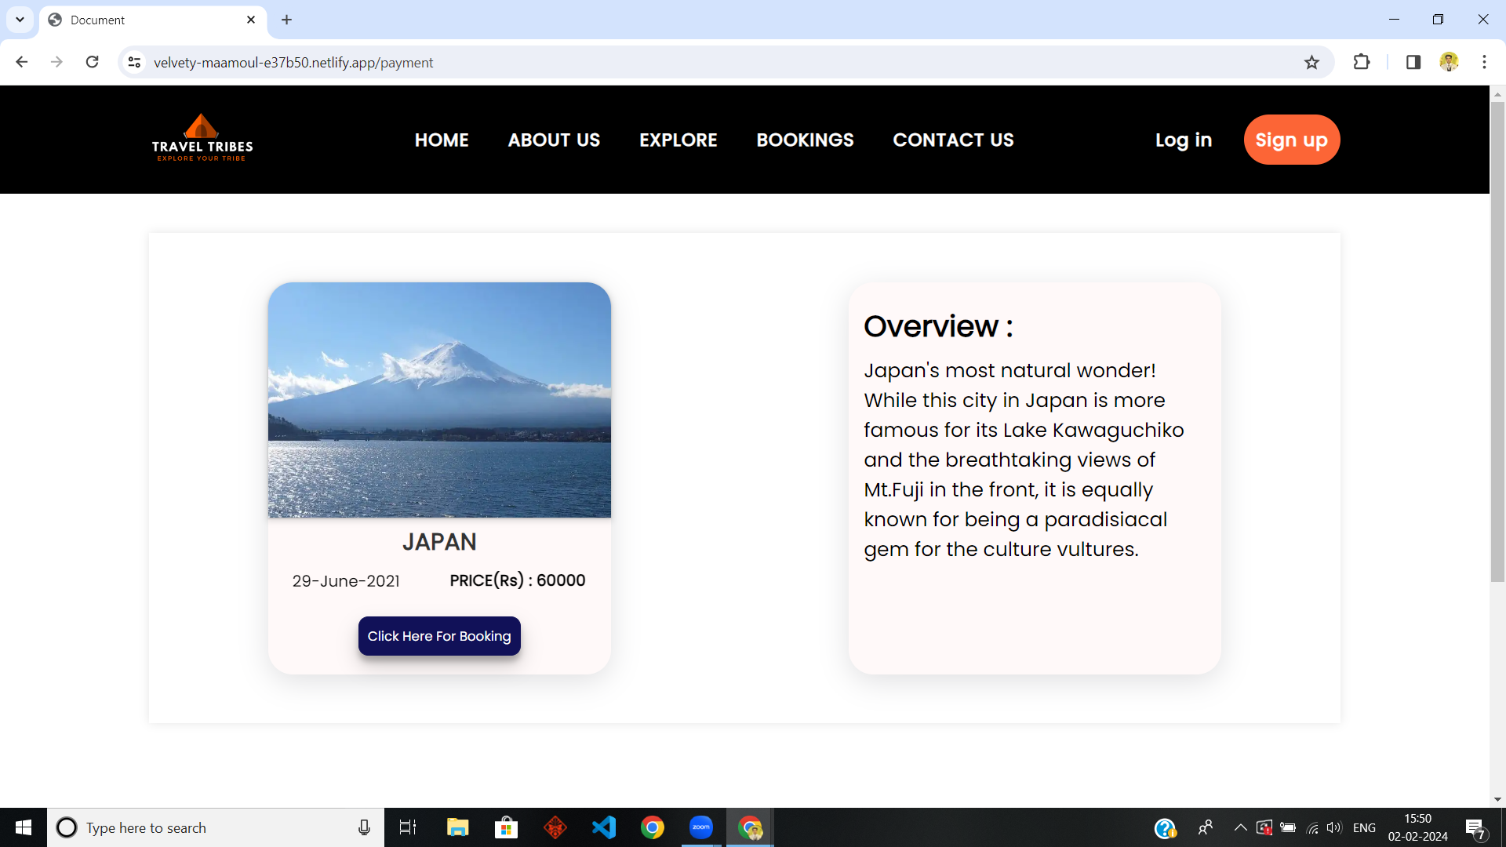The height and width of the screenshot is (847, 1506).
Task: Click the ENG language indicator
Action: coord(1364,827)
